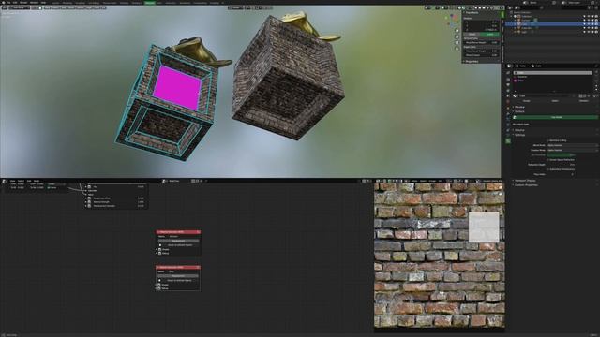Open the orange Object properties tab
Image resolution: width=600 pixels, height=337 pixels.
[x=508, y=109]
